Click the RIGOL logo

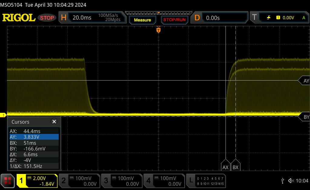(19, 18)
